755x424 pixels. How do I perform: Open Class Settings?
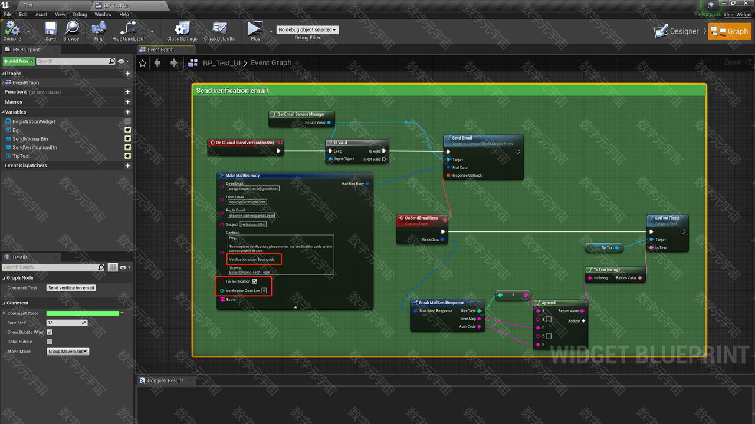pyautogui.click(x=182, y=31)
